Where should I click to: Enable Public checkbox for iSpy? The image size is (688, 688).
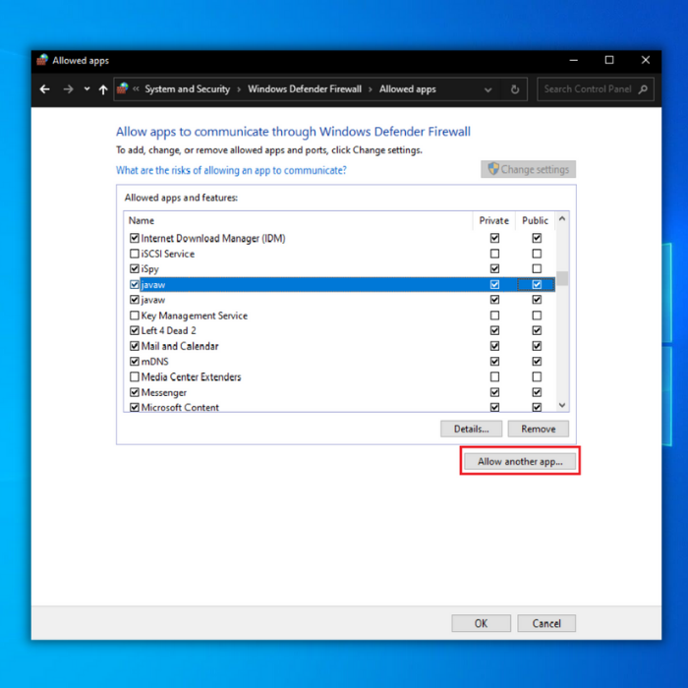(x=537, y=268)
